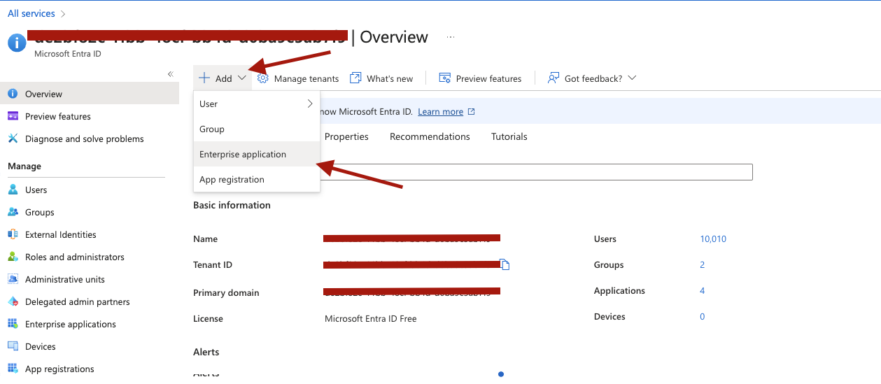The width and height of the screenshot is (881, 384).
Task: Click the Manage tenants gear icon
Action: point(263,78)
